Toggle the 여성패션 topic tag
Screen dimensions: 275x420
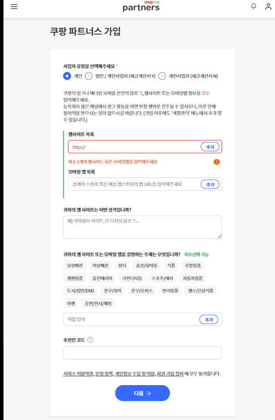[x=100, y=265]
